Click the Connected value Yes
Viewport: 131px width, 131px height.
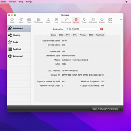click(64, 51)
